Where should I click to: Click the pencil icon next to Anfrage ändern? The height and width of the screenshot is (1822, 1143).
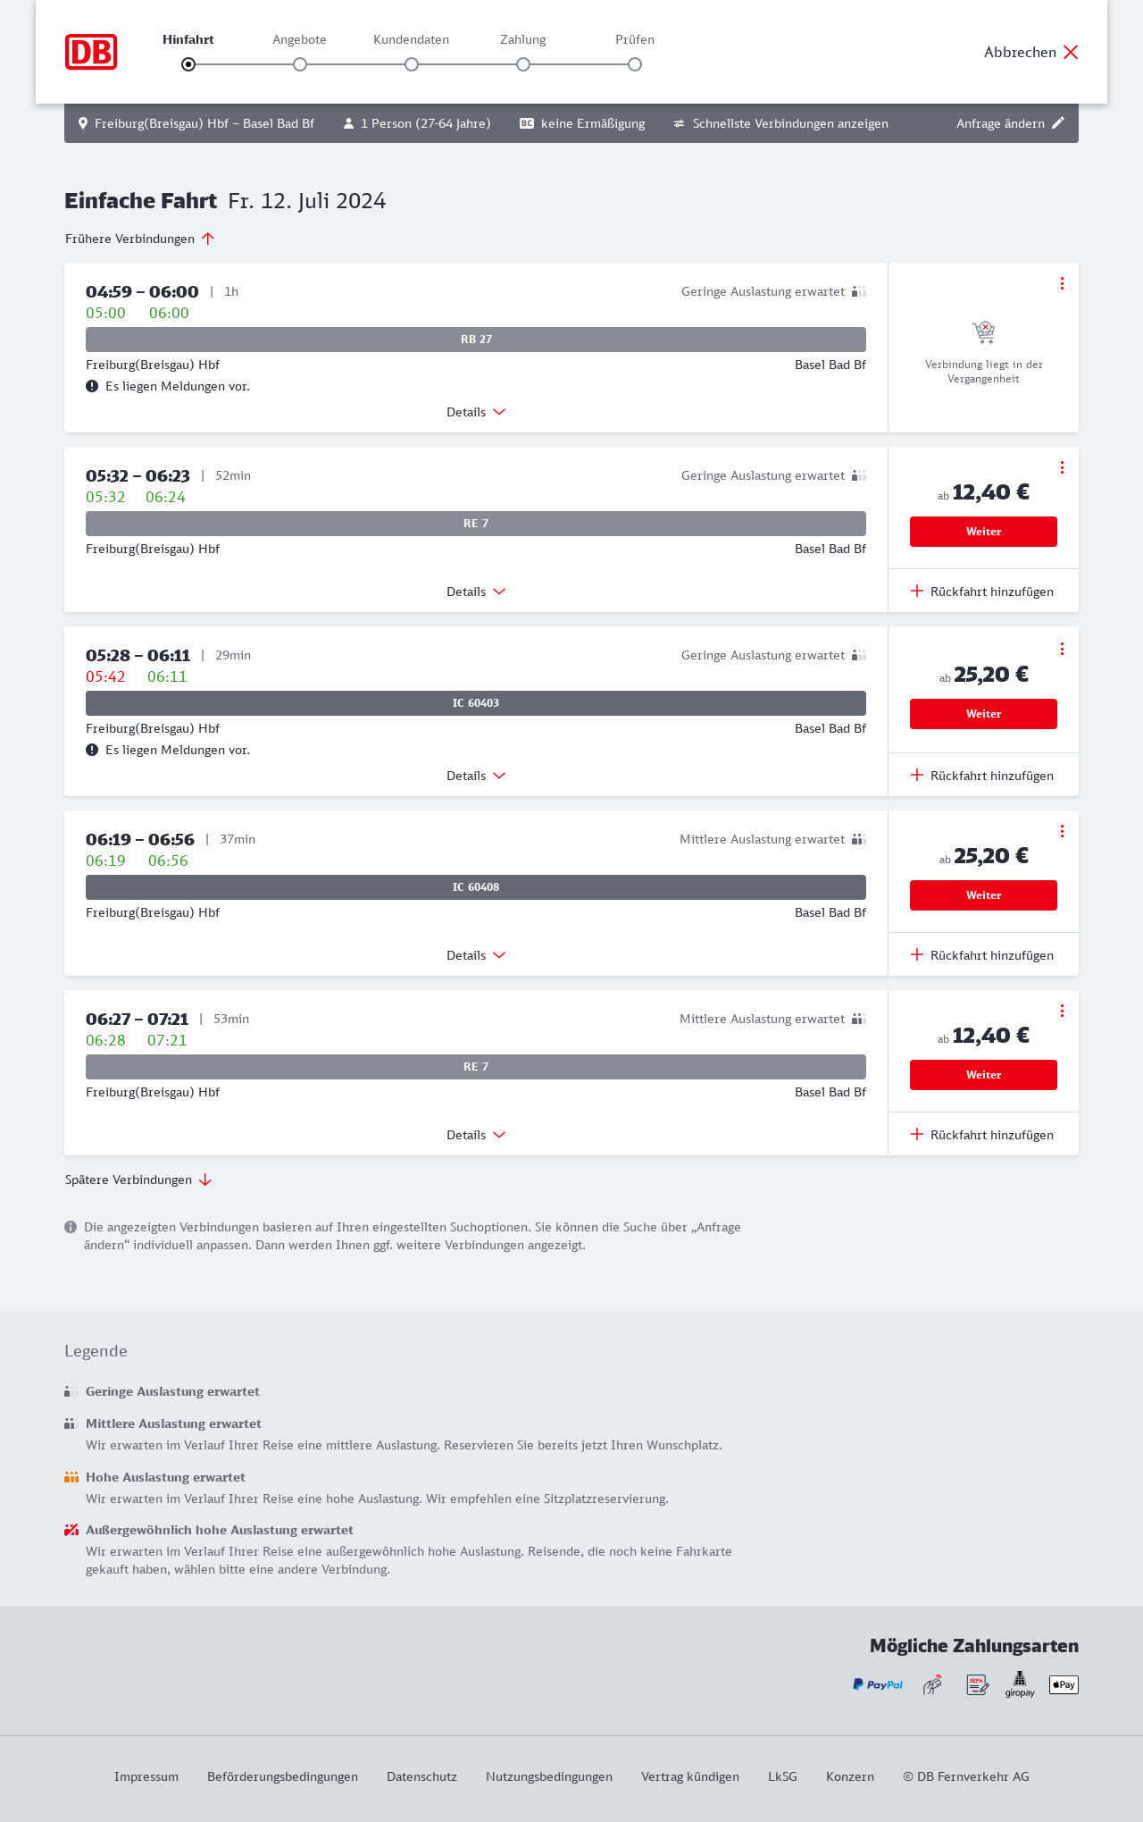coord(1058,123)
